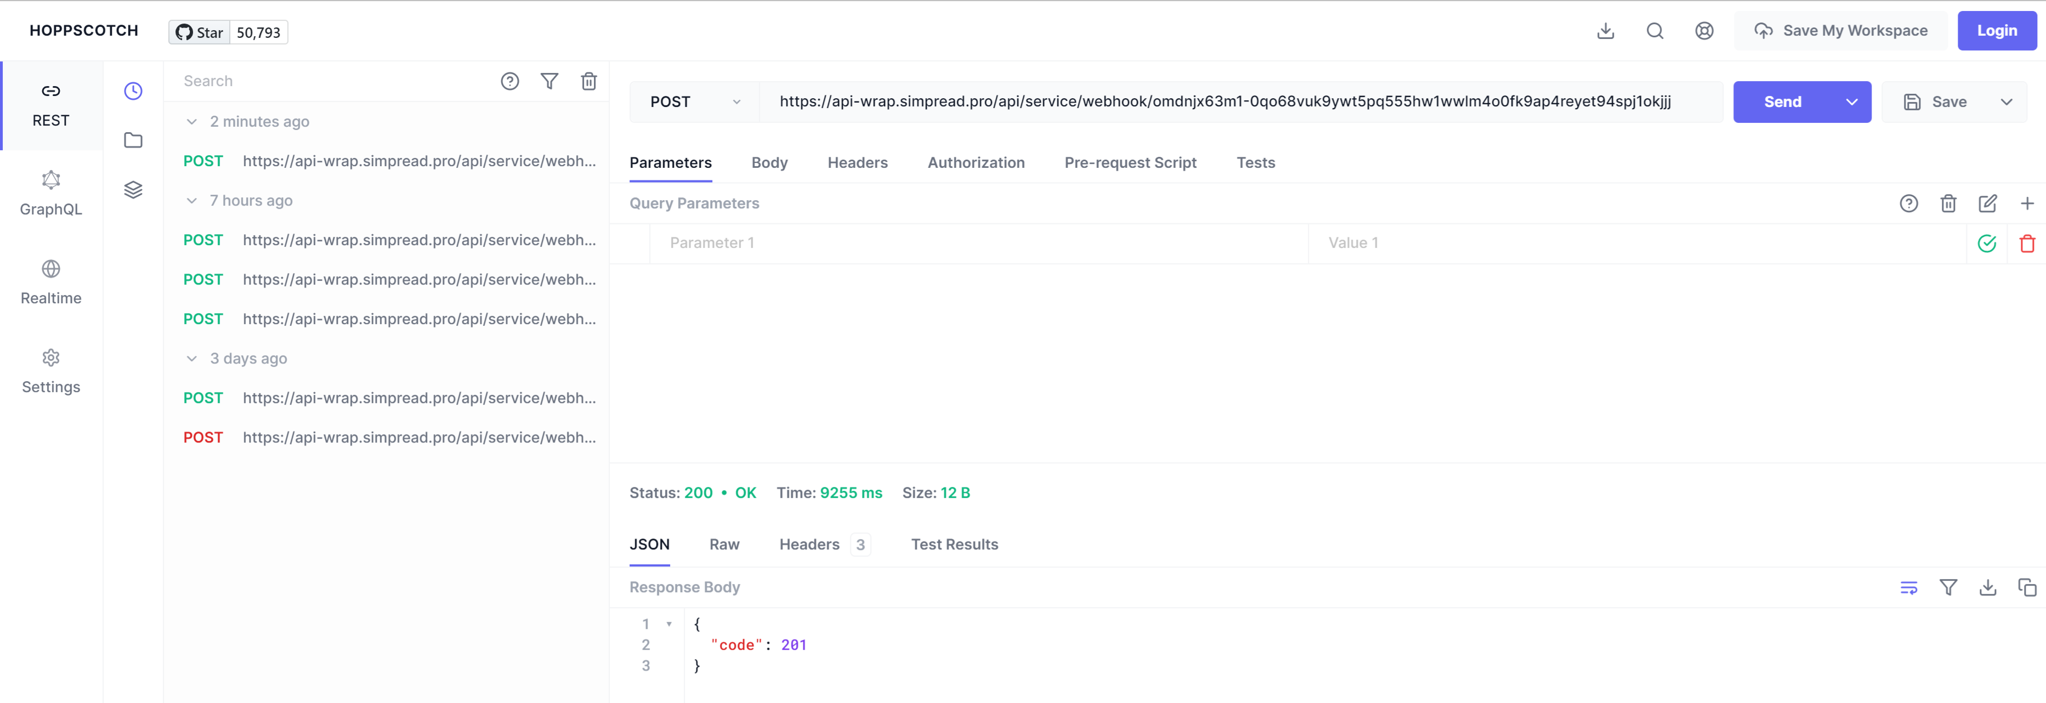Fold the JSON response at line 1
The height and width of the screenshot is (703, 2046).
pos(669,625)
